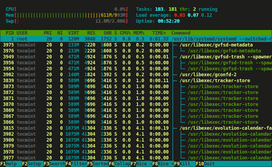The width and height of the screenshot is (272, 167).
Task: Select gvfsd-trash thread PID 3956
Action: pos(136,63)
